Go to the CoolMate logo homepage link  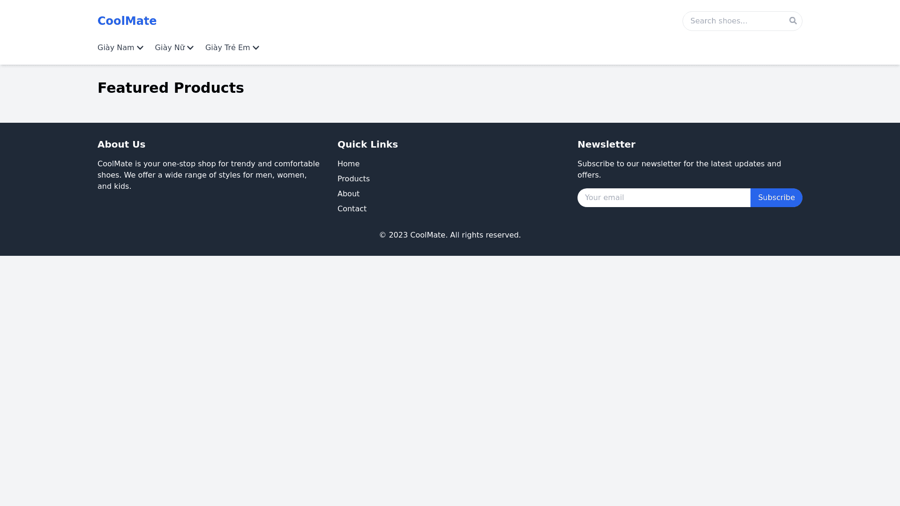pyautogui.click(x=127, y=21)
